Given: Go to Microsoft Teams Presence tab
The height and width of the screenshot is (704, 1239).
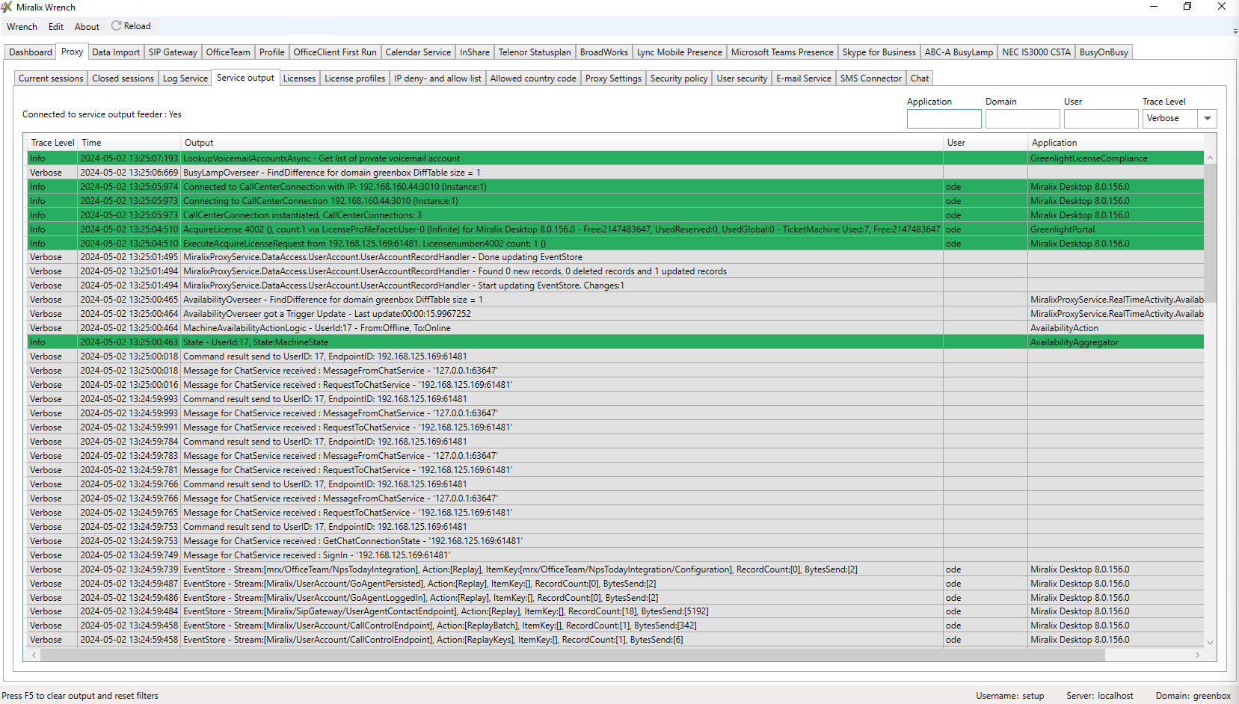Looking at the screenshot, I should click(782, 52).
